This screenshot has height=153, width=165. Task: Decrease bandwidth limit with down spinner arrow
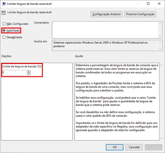click(28, 74)
